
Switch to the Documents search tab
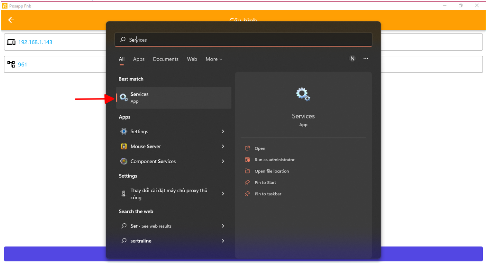pos(165,59)
